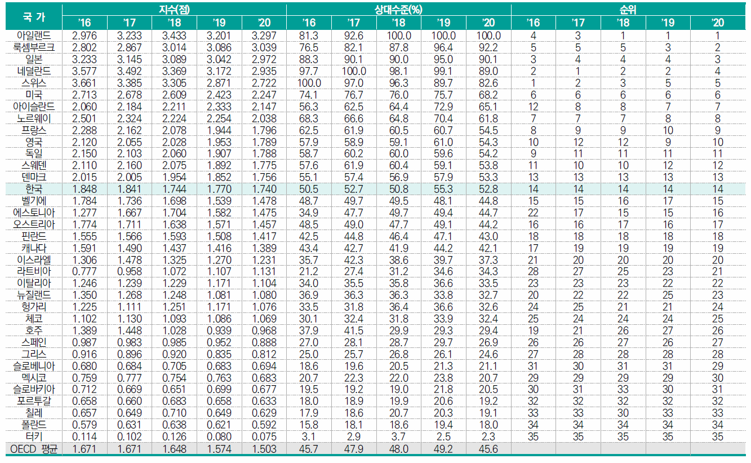751x463 pixels.
Task: Click the '18 header under 순위
Action: pyautogui.click(x=623, y=23)
